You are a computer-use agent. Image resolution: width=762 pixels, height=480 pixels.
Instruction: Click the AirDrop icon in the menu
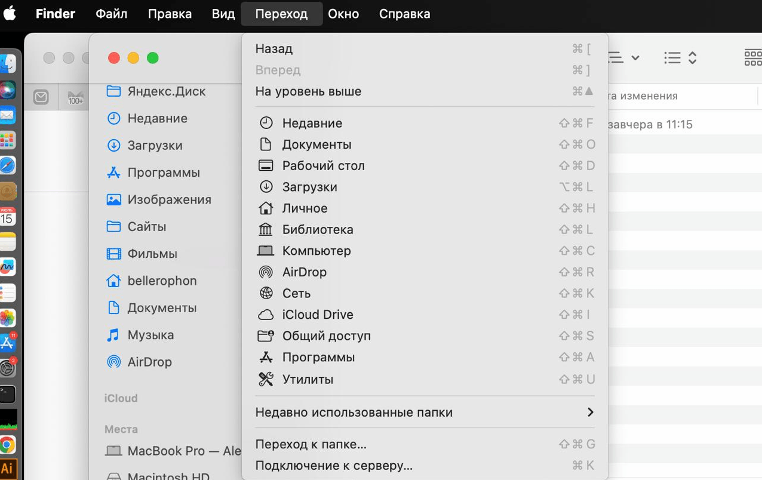(266, 272)
